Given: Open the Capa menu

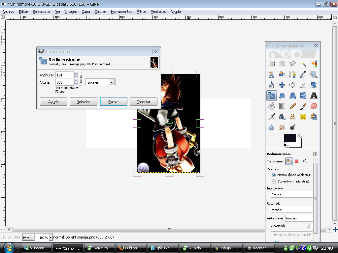Looking at the screenshot, I should pyautogui.click(x=86, y=12).
